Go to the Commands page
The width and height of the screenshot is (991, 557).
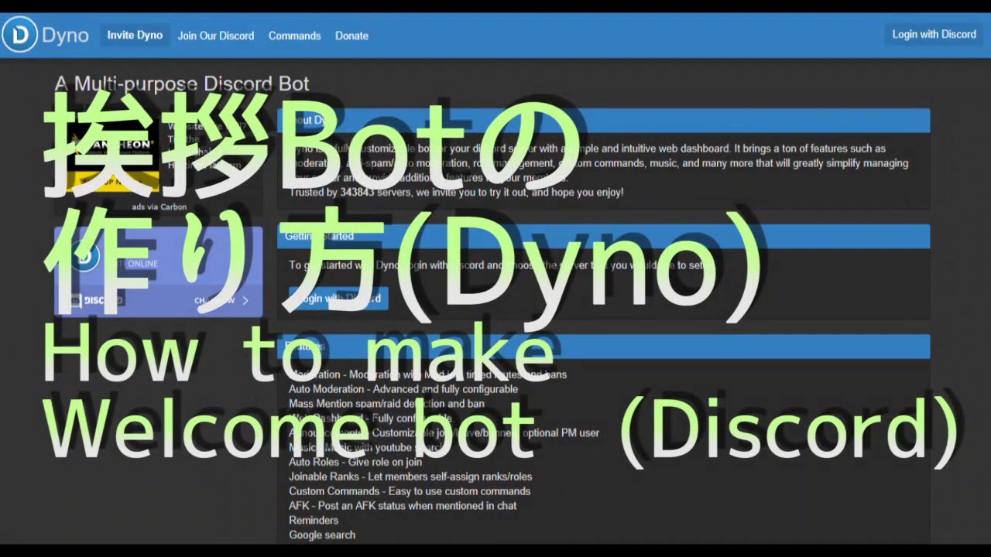point(294,36)
